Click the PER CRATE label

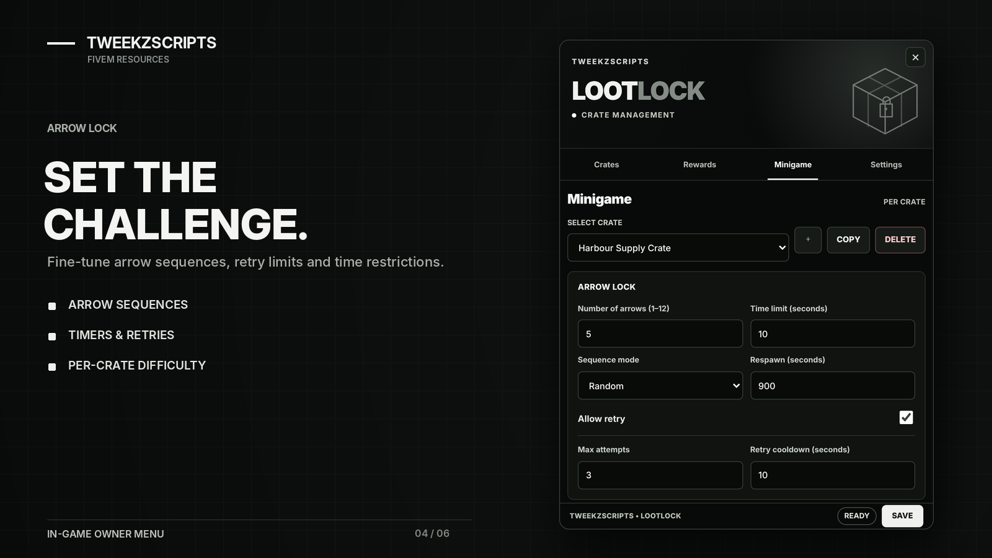[904, 202]
